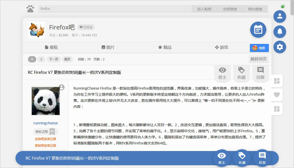Click the 悦图 blue button
294x168 pixels.
click(x=259, y=48)
